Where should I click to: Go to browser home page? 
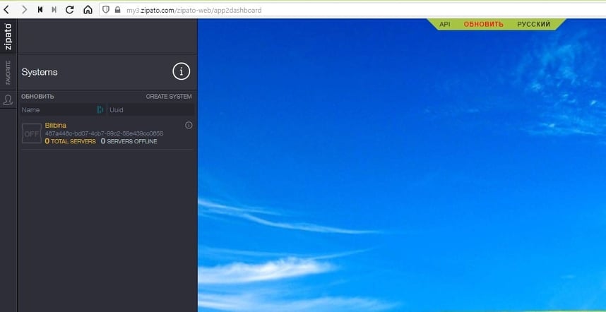(x=88, y=10)
